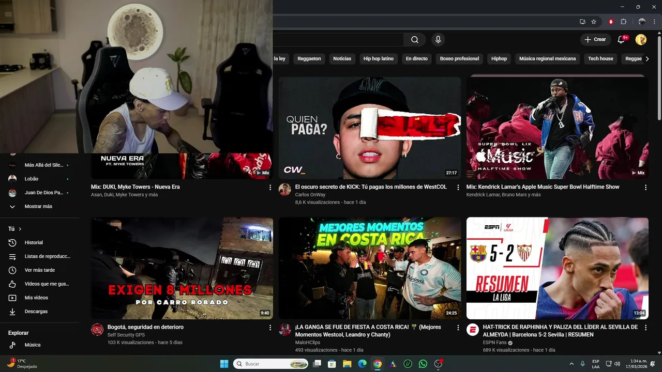Open weather widget showing 17°C Despejado
The height and width of the screenshot is (372, 662).
tap(22, 364)
